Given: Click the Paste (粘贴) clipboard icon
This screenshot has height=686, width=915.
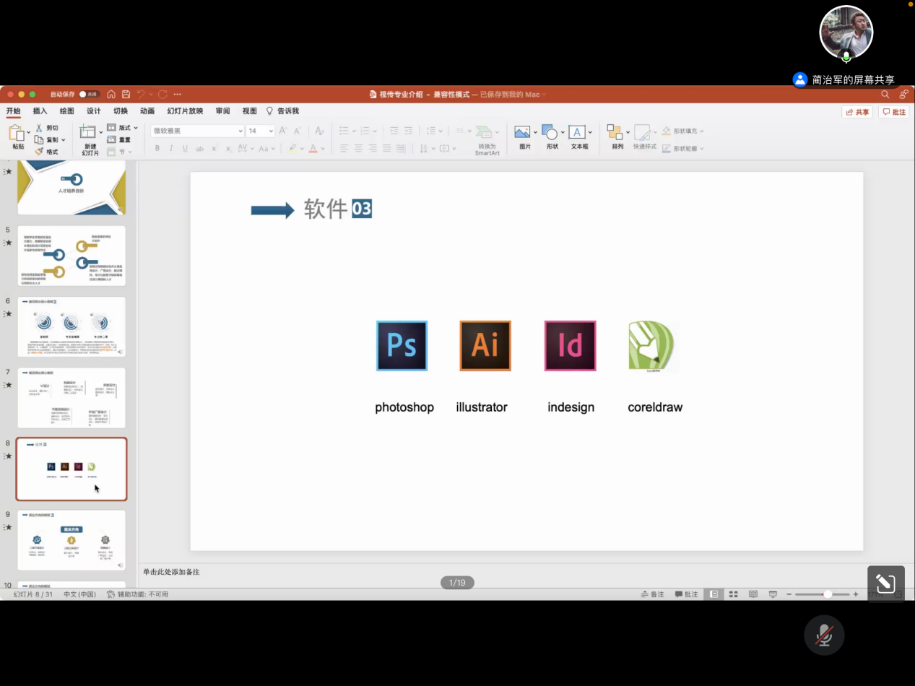Looking at the screenshot, I should (17, 133).
